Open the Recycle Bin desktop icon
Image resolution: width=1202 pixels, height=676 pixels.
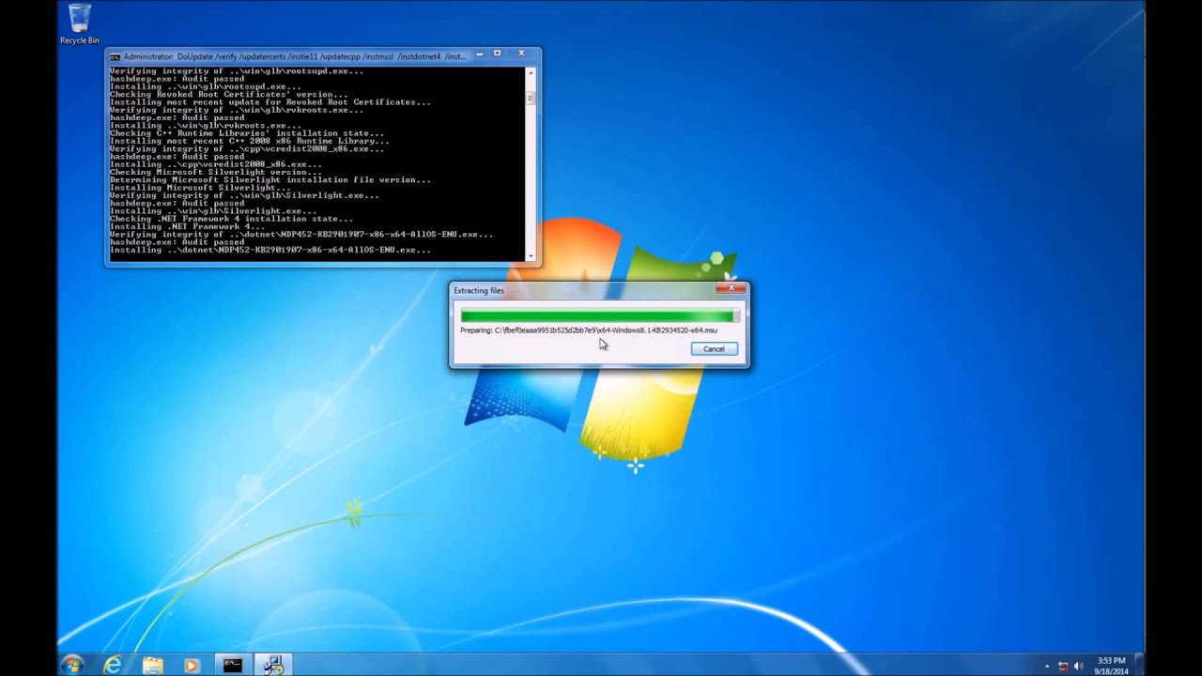coord(80,24)
